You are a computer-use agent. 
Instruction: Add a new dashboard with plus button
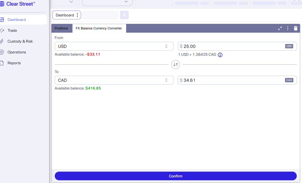click(x=124, y=15)
